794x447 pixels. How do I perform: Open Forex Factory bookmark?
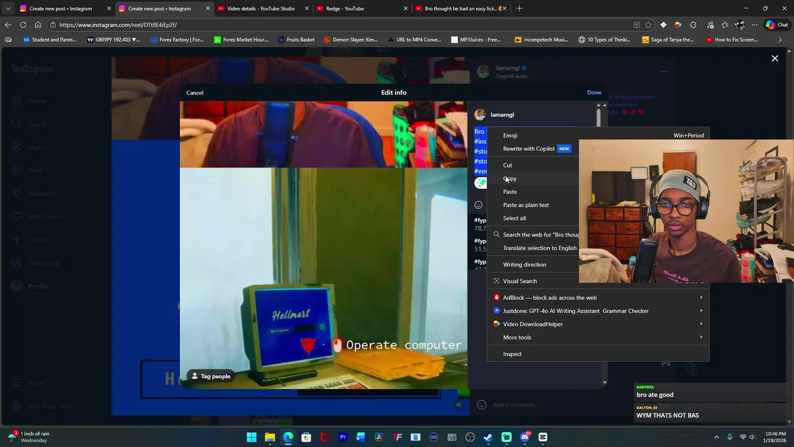click(176, 40)
